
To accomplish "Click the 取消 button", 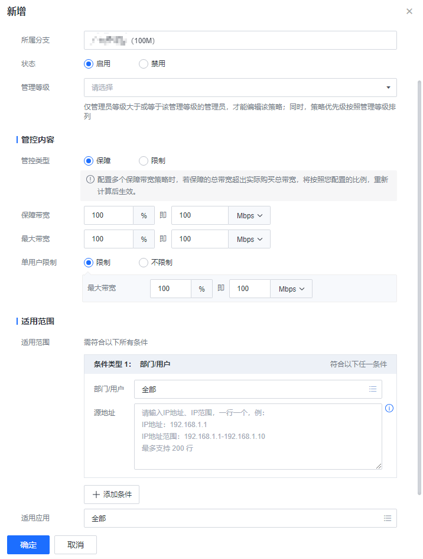I will pyautogui.click(x=76, y=545).
